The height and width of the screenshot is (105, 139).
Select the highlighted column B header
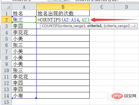tap(63, 7)
